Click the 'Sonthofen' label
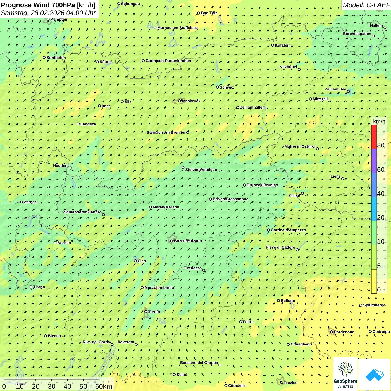Viewport: 391px width, 391px height. [56, 58]
